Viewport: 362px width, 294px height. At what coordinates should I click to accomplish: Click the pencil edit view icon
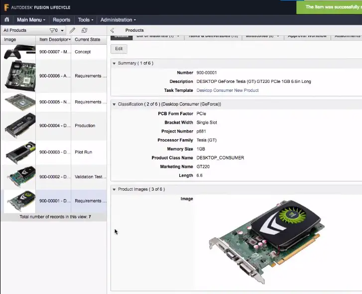[72, 30]
